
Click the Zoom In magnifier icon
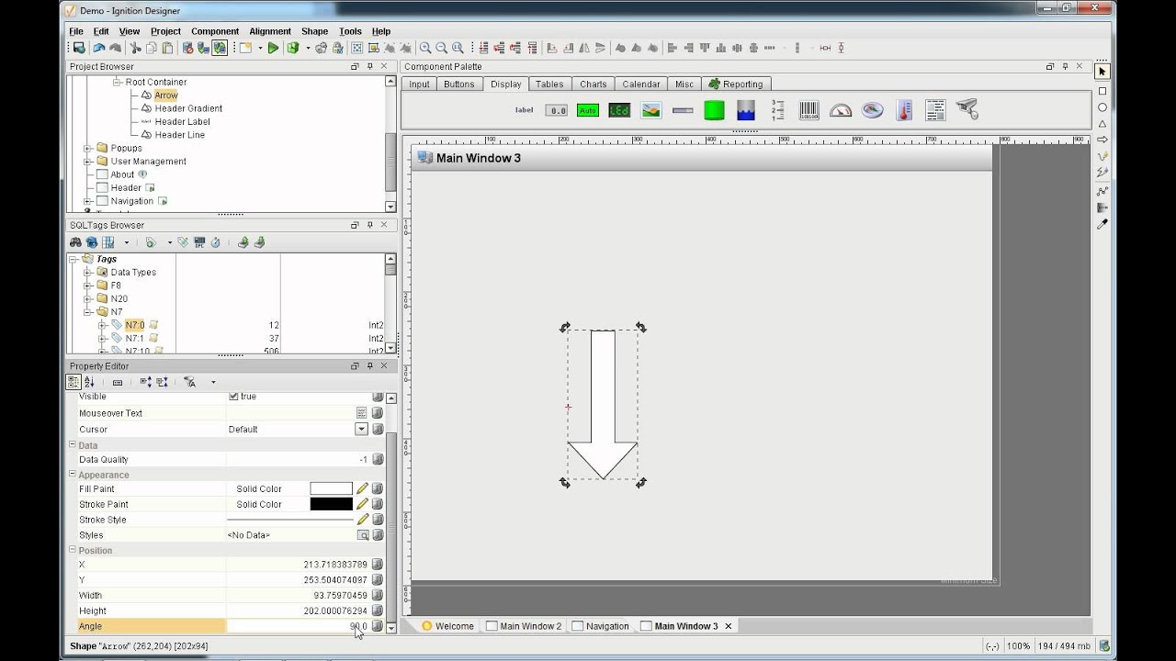click(425, 48)
